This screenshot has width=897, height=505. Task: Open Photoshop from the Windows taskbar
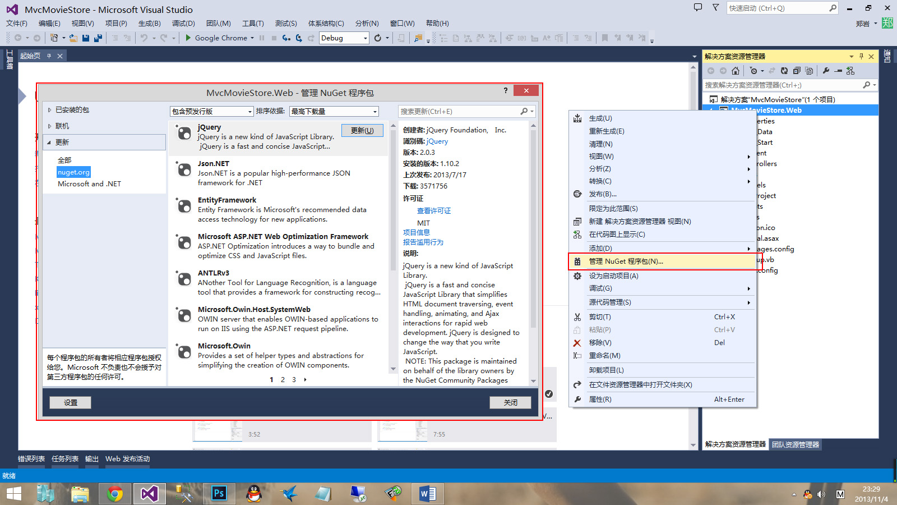[x=219, y=494]
